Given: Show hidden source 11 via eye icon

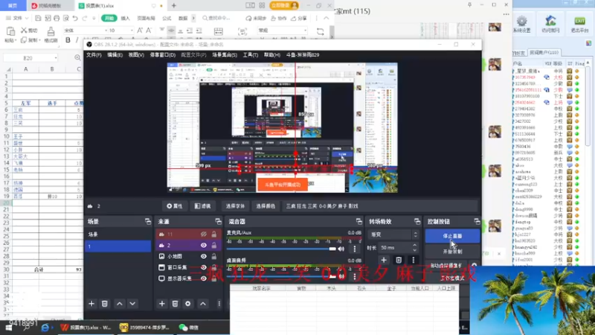Looking at the screenshot, I should [204, 234].
